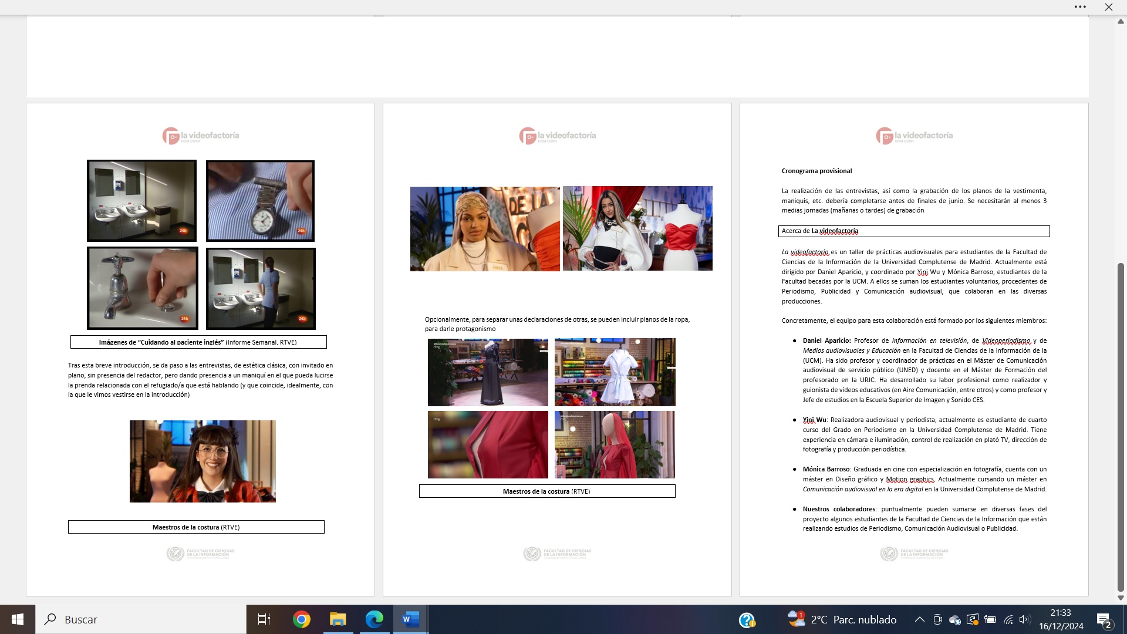The width and height of the screenshot is (1127, 634).
Task: Click the paragraph starting 'Tras esta breve introducción'
Action: pos(200,380)
